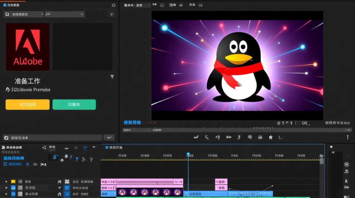355x198 pixels.
Task: Click the penguin preview in the program monitor
Action: point(237,65)
